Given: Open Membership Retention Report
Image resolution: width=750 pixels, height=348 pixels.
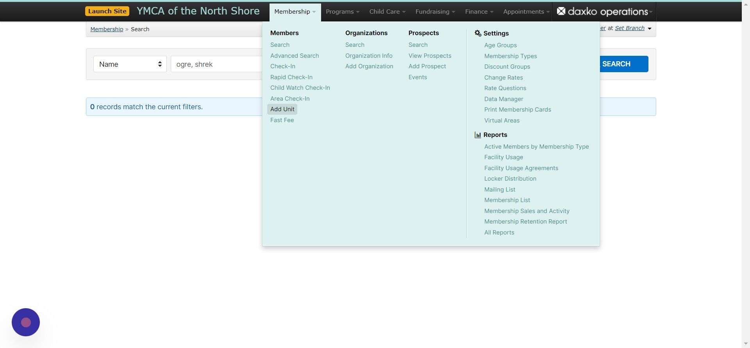Looking at the screenshot, I should 525,222.
